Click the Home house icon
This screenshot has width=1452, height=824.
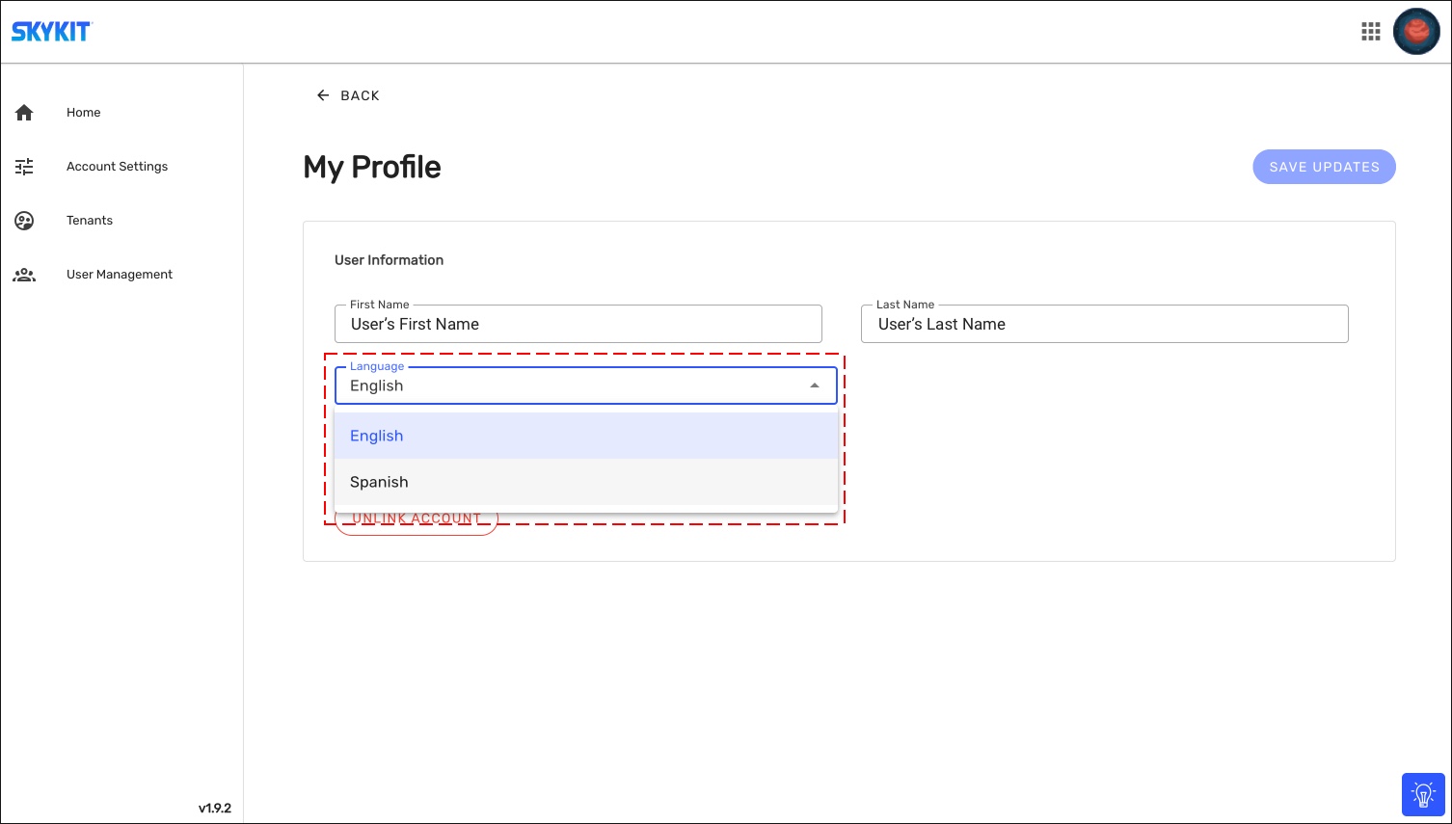click(24, 113)
